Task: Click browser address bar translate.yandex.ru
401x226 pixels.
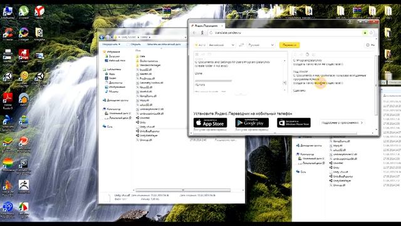Action: [x=285, y=33]
